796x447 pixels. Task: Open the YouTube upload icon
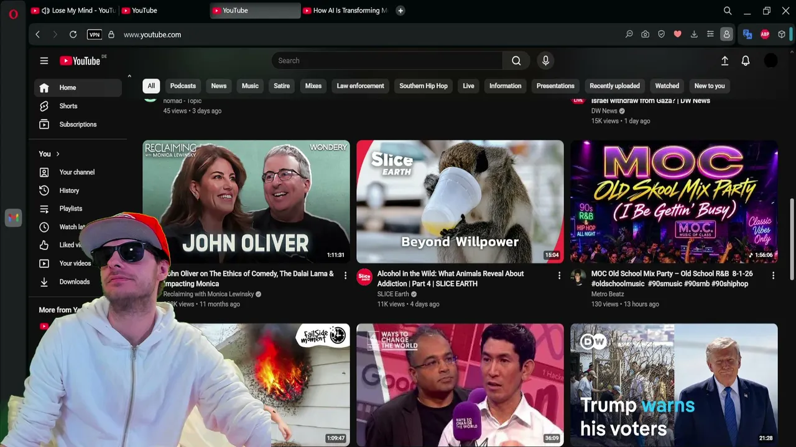click(x=724, y=61)
